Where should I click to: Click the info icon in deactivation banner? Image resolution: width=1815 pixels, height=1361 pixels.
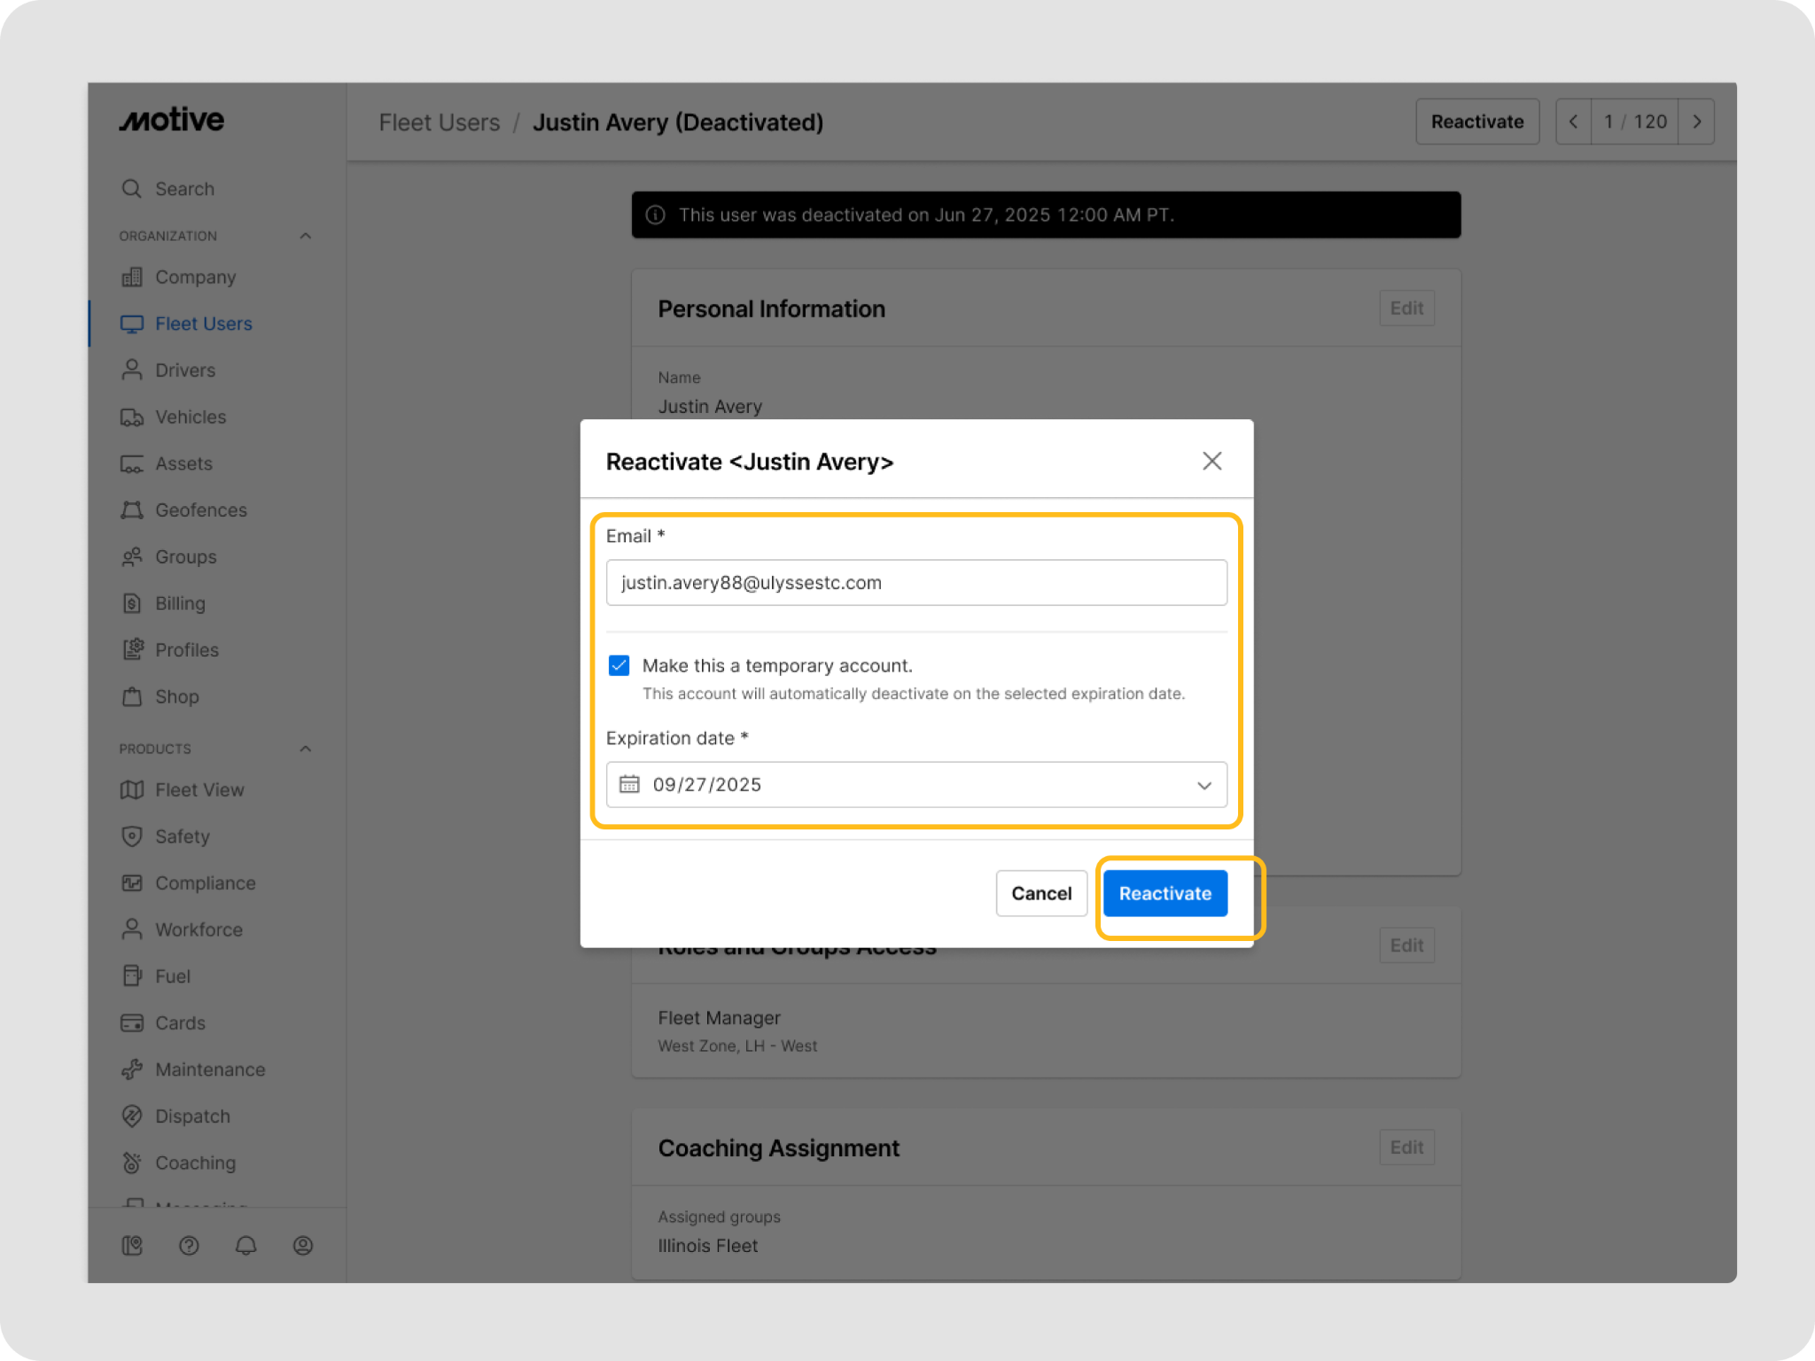[x=656, y=215]
